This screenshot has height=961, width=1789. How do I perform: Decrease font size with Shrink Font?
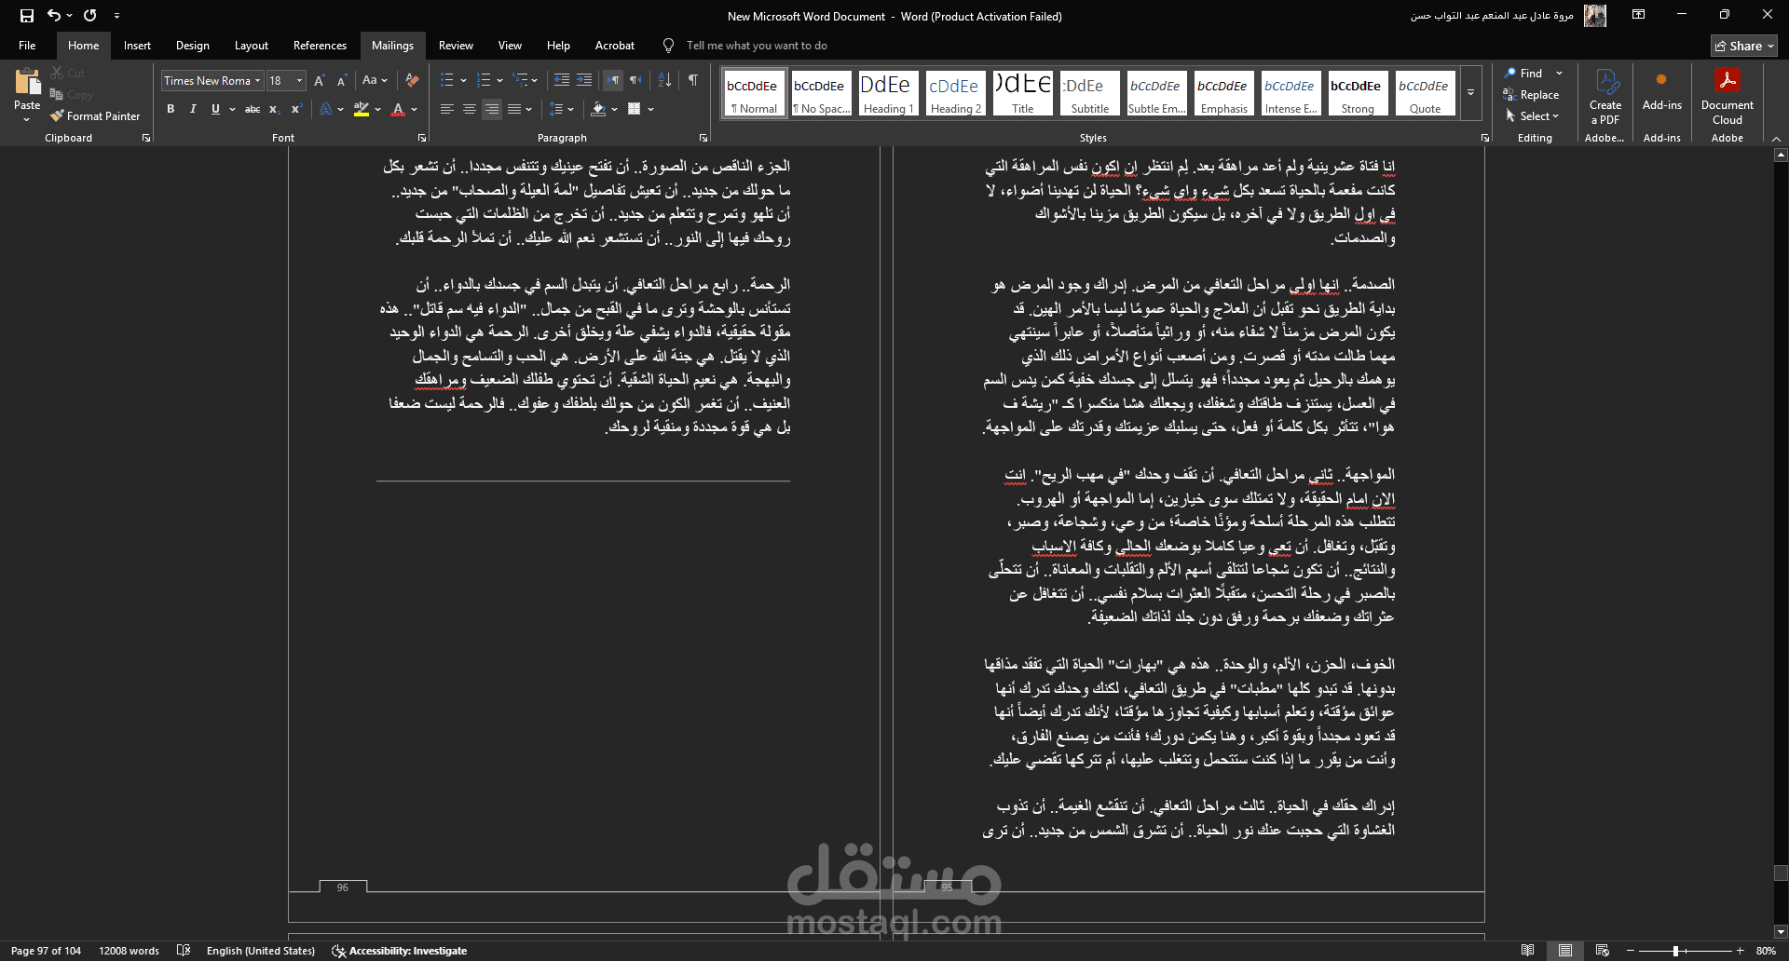click(x=342, y=81)
